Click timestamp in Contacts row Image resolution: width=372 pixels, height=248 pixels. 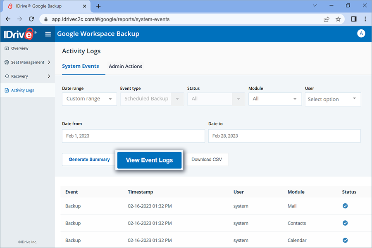tap(150, 223)
